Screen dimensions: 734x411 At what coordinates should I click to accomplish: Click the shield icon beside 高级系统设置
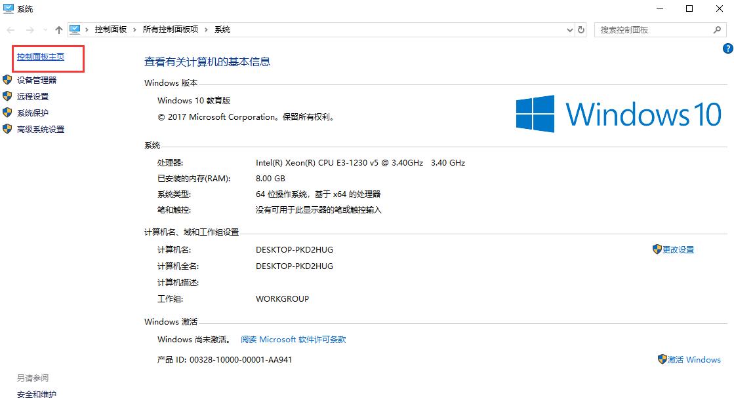(7, 129)
